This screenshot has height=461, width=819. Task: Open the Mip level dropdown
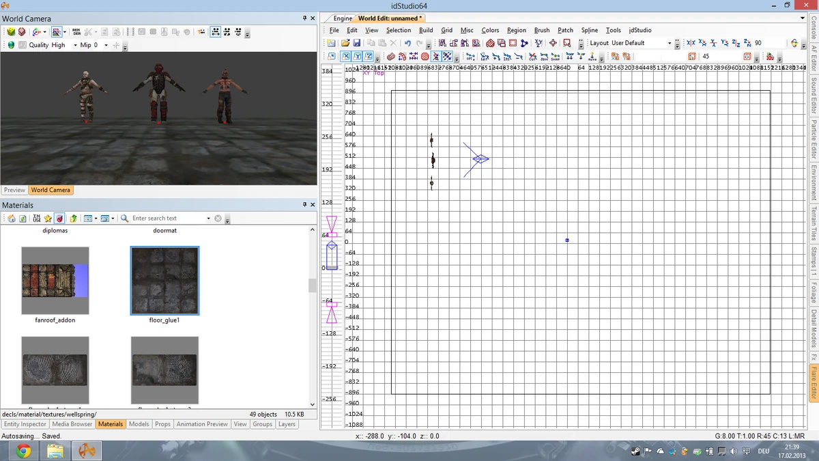pyautogui.click(x=106, y=45)
